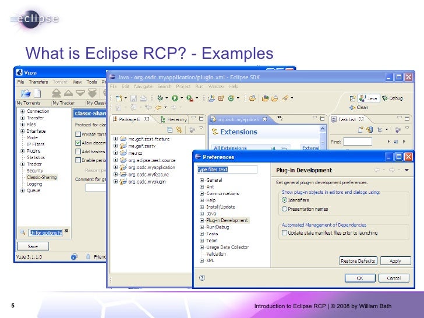The width and height of the screenshot is (424, 318).
Task: Open the Eclipse Navigate menu
Action: point(143,86)
